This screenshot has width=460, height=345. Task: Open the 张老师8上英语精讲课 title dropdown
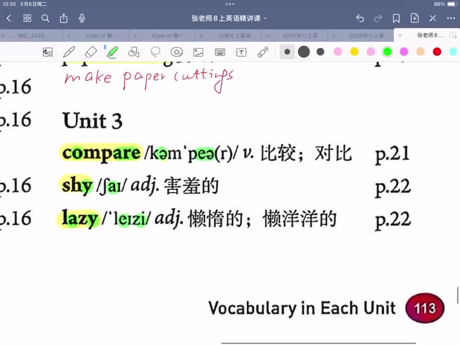click(229, 19)
